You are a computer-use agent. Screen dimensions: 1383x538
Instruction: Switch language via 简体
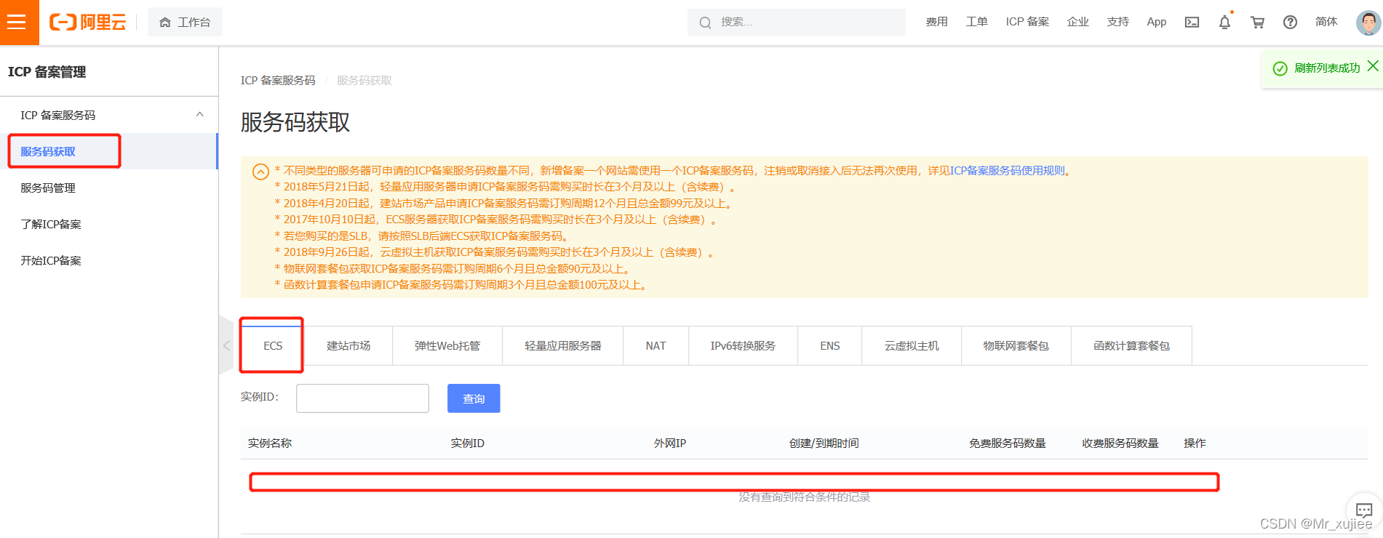pyautogui.click(x=1326, y=22)
